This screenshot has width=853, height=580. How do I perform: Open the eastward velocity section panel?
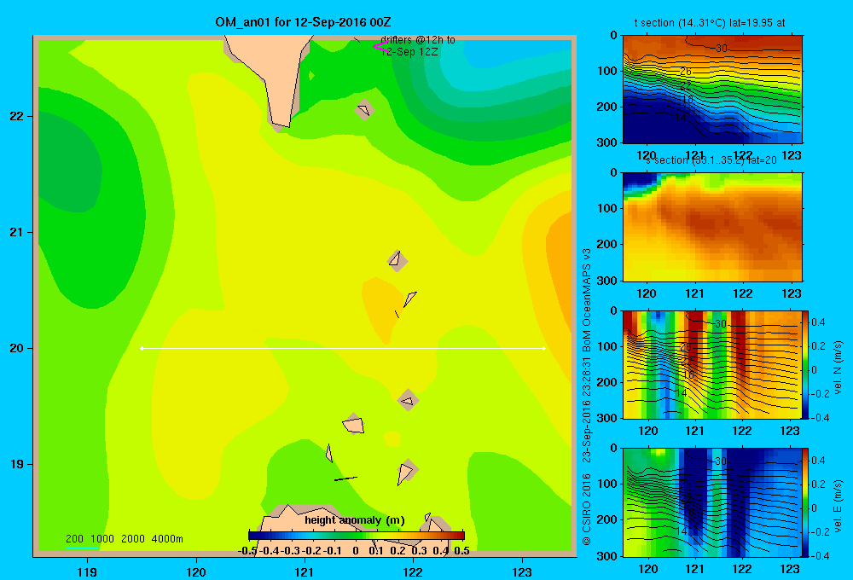click(712, 502)
